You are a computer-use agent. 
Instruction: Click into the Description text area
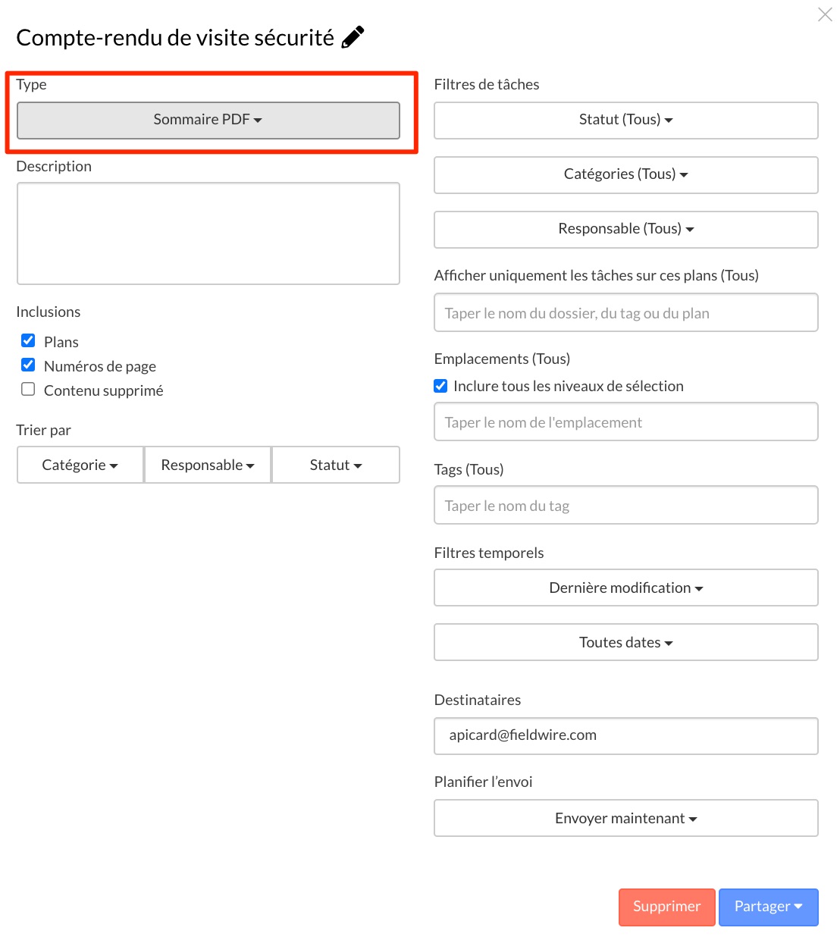208,233
